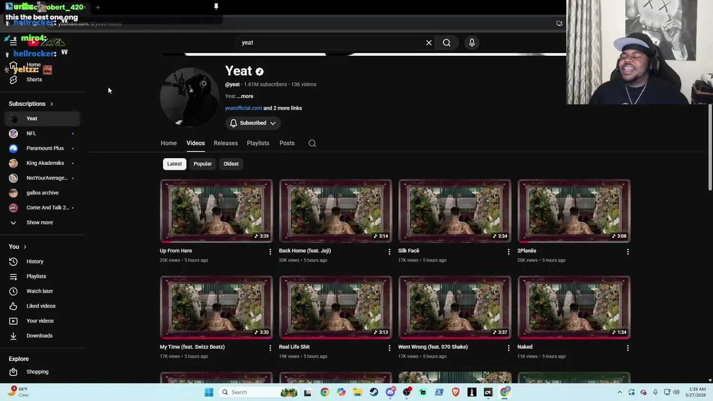Open the YouTube guide hamburger menu
This screenshot has width=713, height=401.
(x=13, y=42)
